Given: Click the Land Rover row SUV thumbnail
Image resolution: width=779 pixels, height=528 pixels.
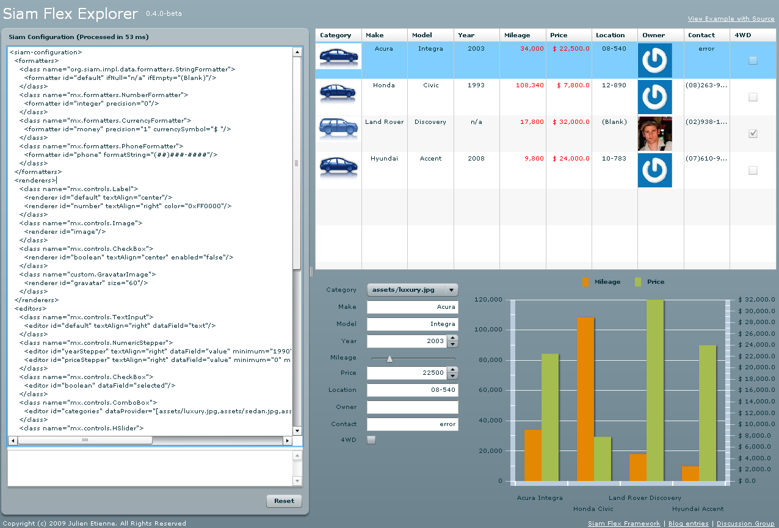Looking at the screenshot, I should click(x=339, y=129).
